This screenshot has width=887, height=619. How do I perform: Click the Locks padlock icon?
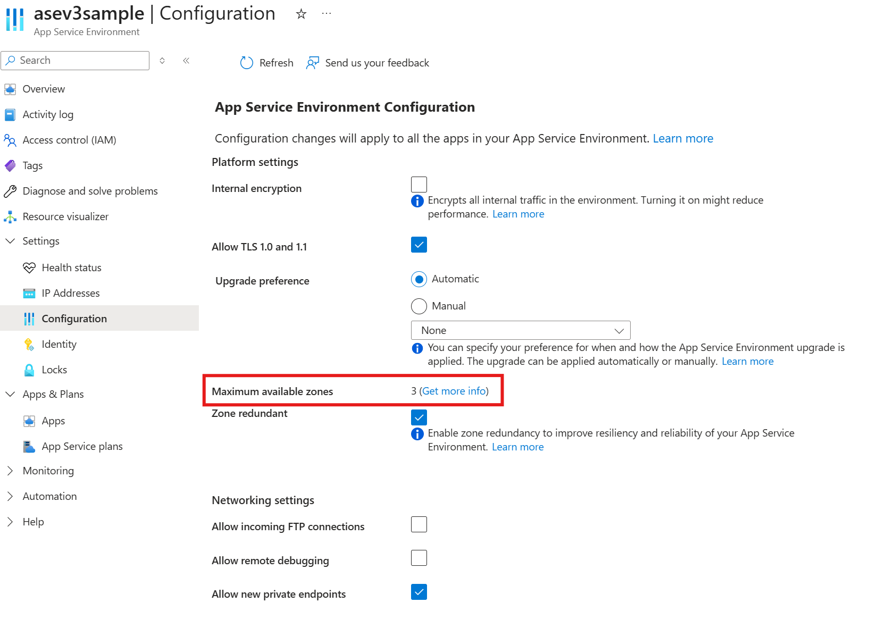point(29,370)
